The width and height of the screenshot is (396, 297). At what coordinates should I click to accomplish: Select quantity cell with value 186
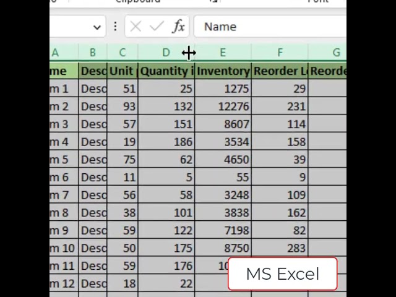click(166, 142)
